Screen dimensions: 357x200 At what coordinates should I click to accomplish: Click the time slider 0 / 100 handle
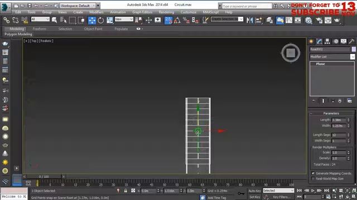coord(44,177)
